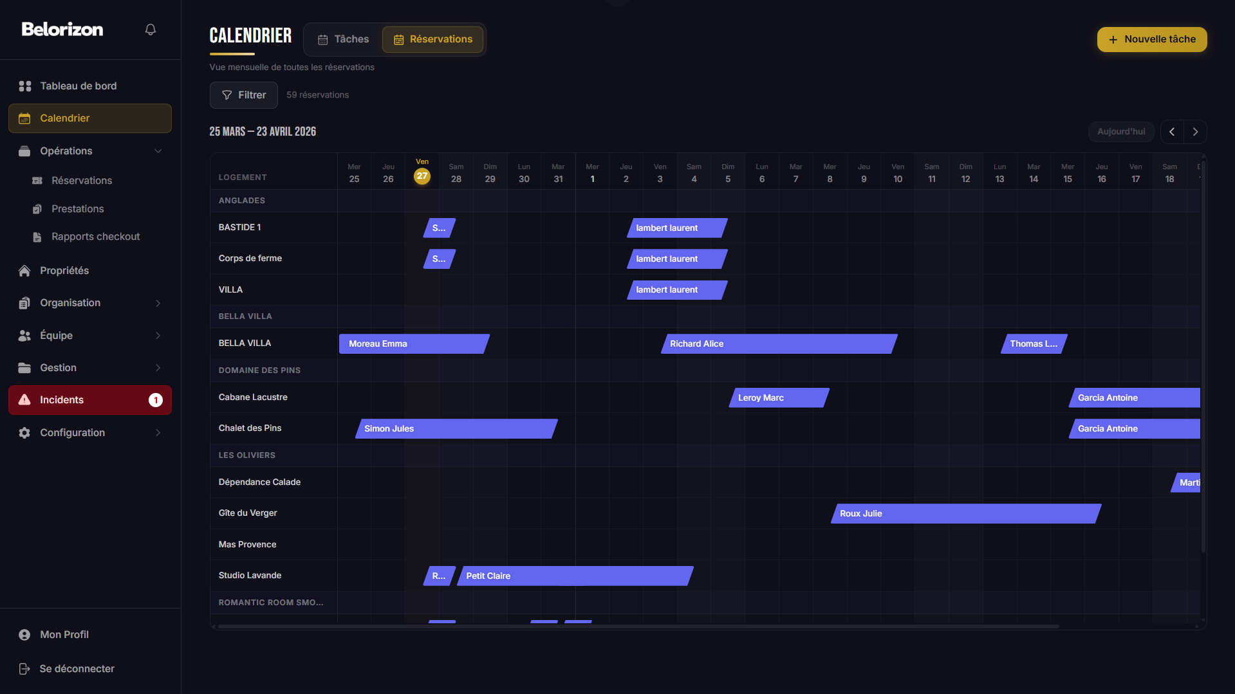Click the Rapports checkout document icon
The width and height of the screenshot is (1235, 694).
[x=37, y=237]
